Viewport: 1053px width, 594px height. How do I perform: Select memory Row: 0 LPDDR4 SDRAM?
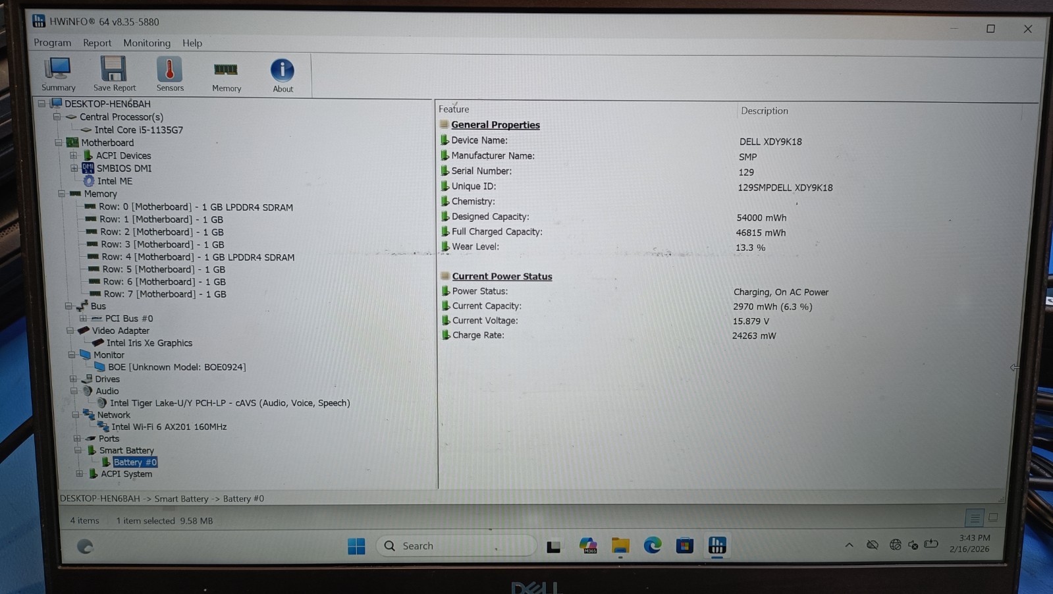(x=196, y=207)
